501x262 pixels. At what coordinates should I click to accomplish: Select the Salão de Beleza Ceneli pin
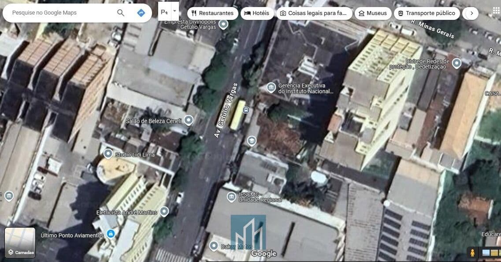(189, 120)
